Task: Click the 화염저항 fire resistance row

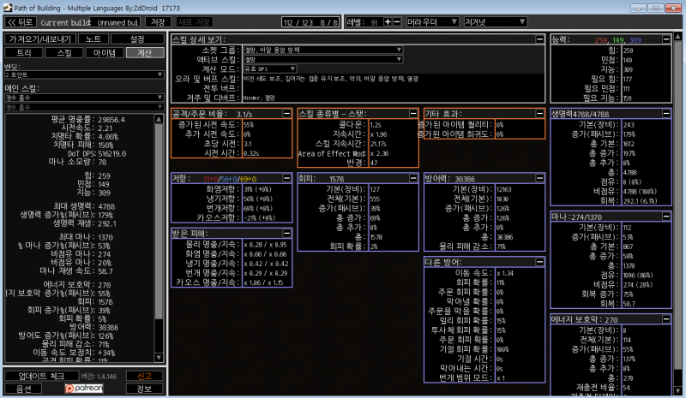Action: (x=232, y=189)
